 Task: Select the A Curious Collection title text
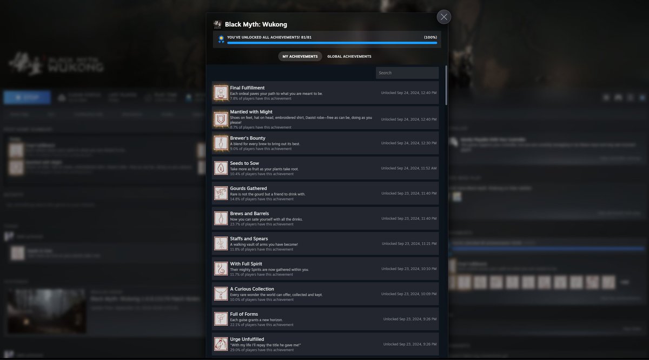coord(252,289)
